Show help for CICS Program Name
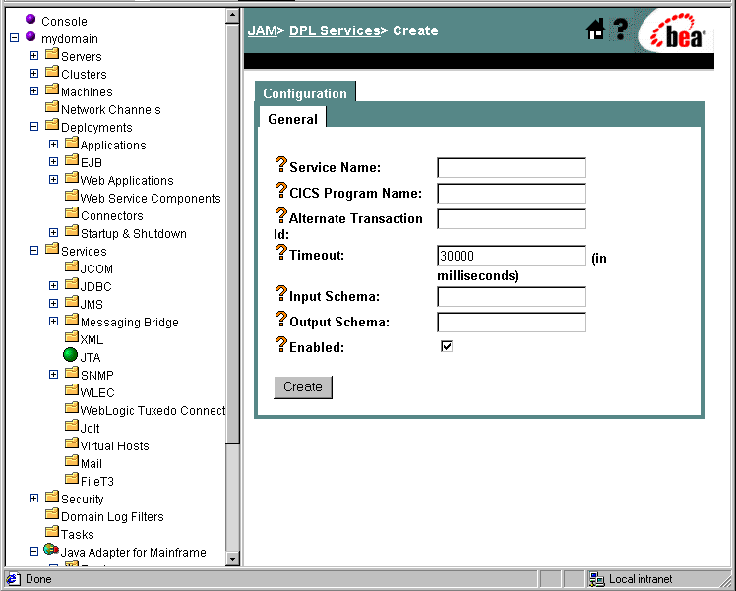736x591 pixels. coord(280,190)
